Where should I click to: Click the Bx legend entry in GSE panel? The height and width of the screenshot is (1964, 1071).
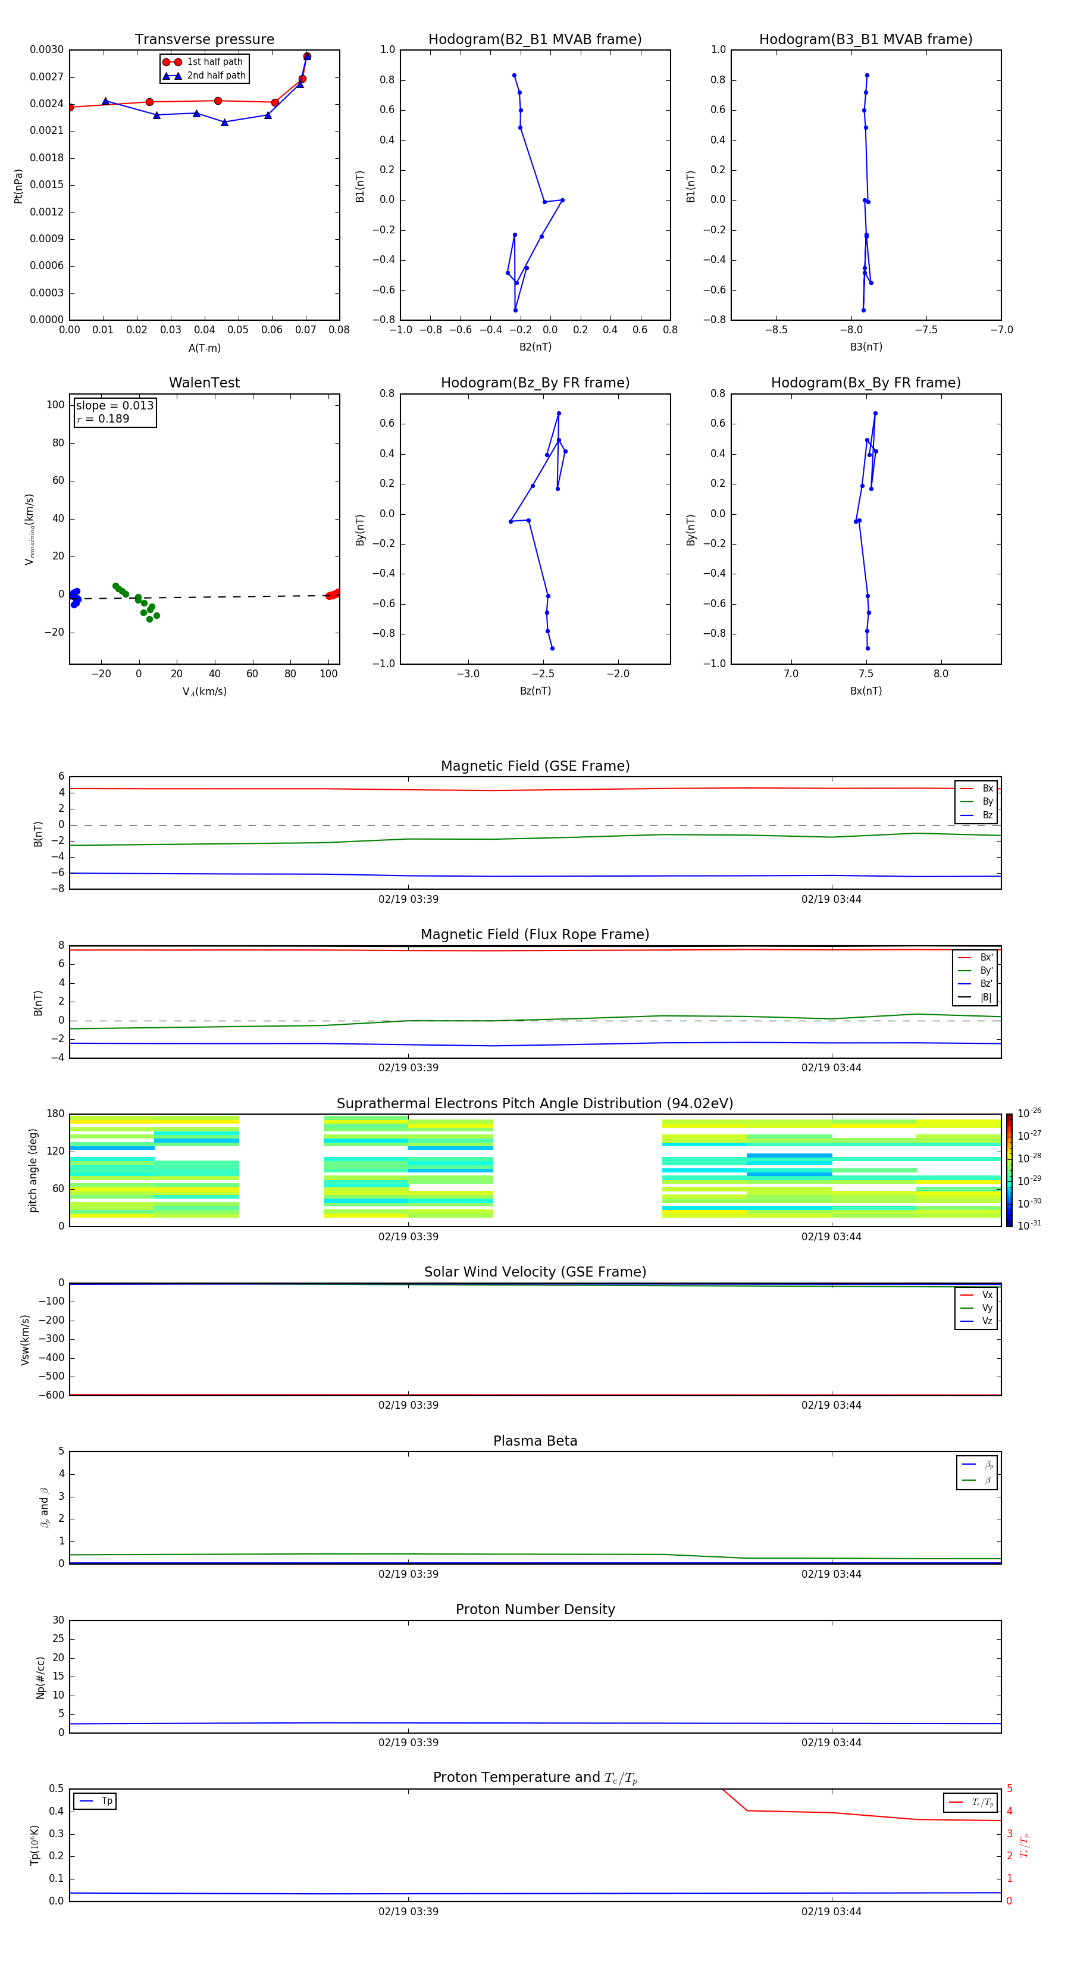tap(976, 789)
